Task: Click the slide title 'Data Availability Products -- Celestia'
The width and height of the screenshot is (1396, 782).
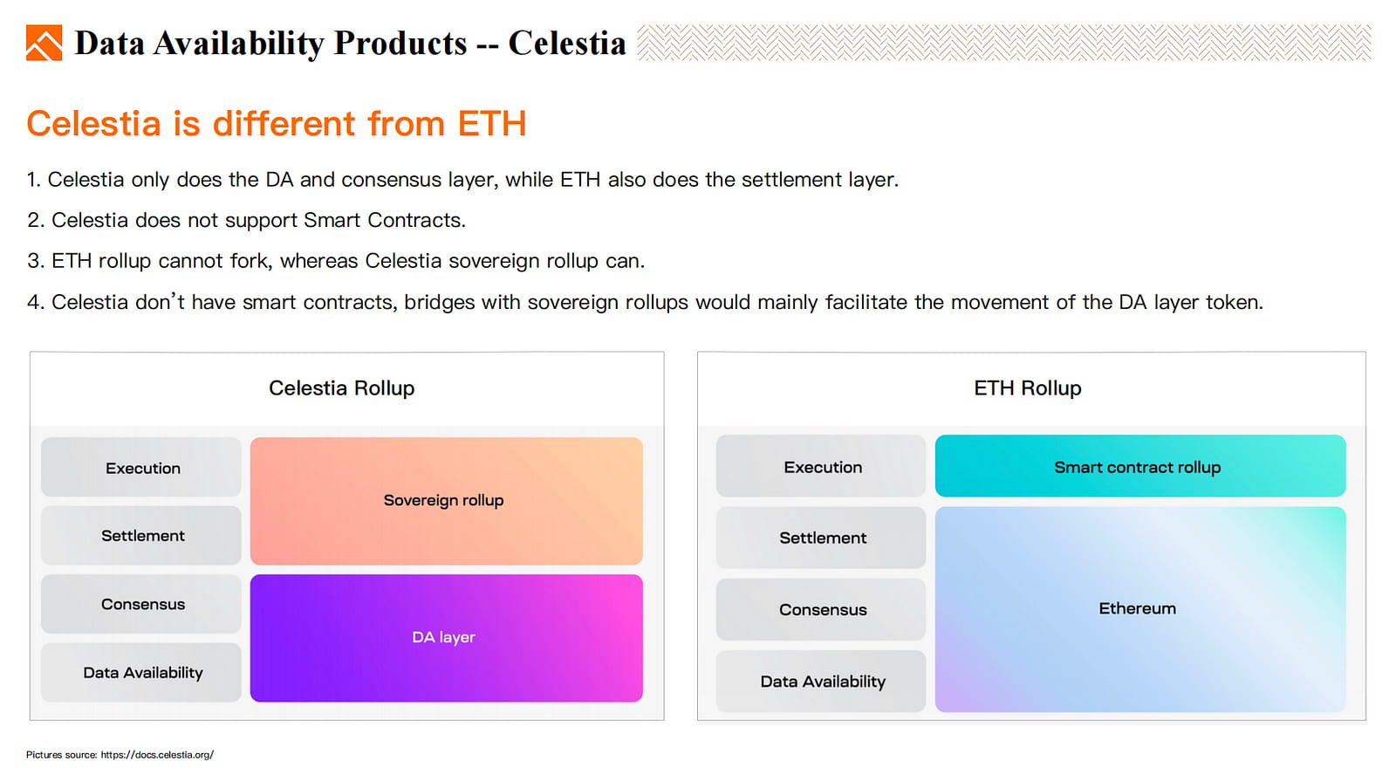Action: tap(350, 43)
